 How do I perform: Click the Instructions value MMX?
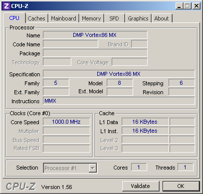point(119,101)
